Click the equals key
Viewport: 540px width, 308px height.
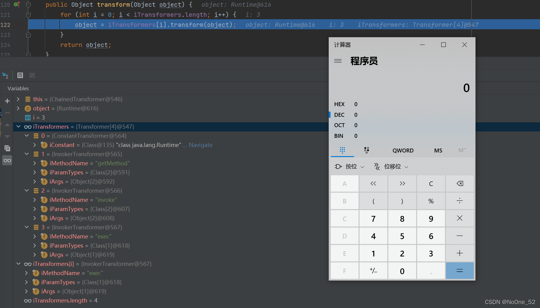460,271
